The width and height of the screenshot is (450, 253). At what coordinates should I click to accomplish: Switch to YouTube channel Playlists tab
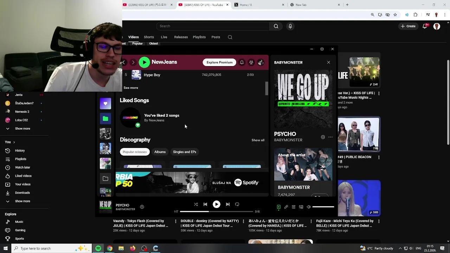coord(199,37)
